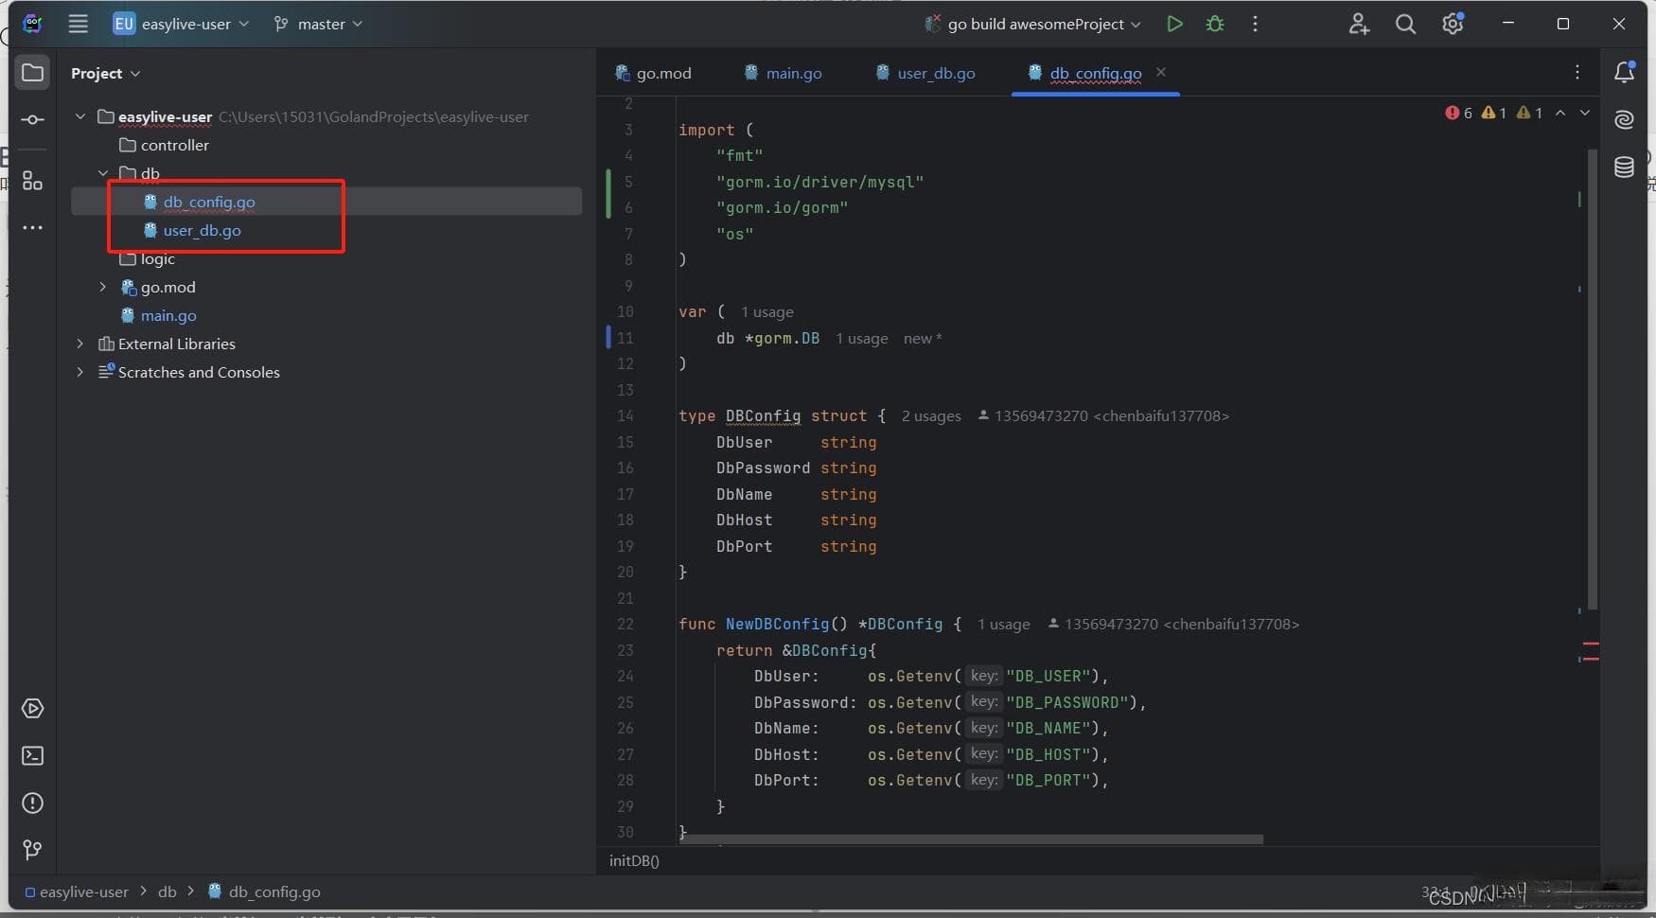Show more tool windows ellipsis icon
This screenshot has height=918, width=1656.
[x=32, y=227]
